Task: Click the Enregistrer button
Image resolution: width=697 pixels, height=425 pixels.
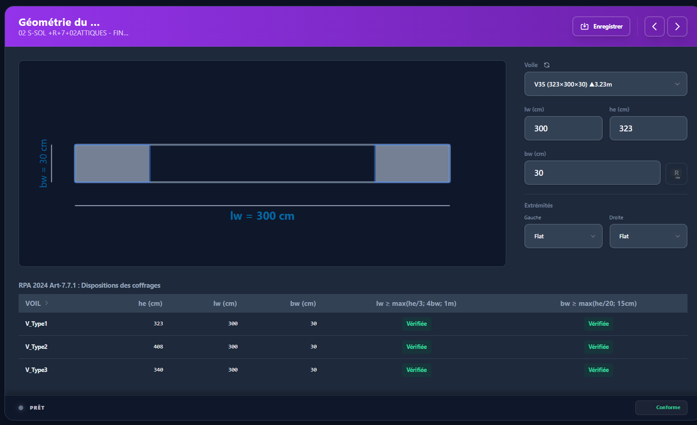Action: (601, 26)
